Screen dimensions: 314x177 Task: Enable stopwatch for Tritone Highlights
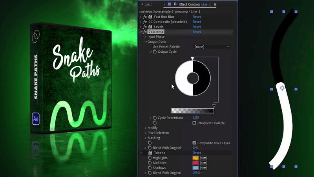150,158
